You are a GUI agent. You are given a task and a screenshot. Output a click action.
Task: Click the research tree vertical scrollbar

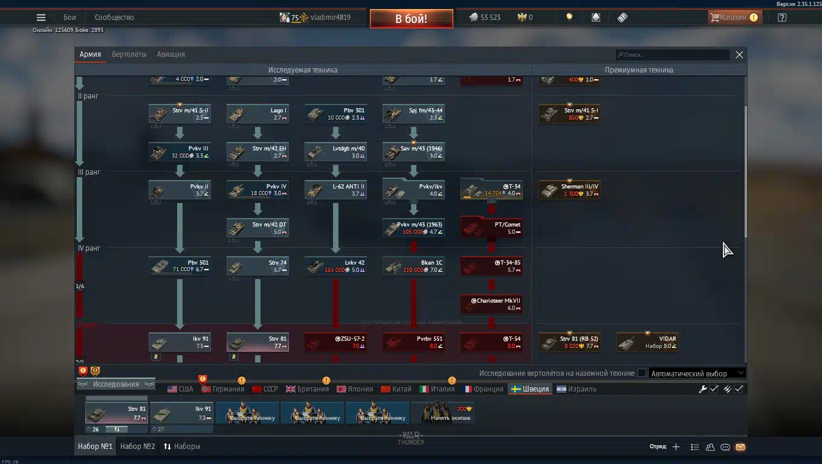coord(745,172)
